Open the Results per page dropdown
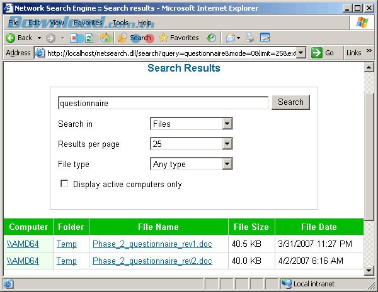Image resolution: width=378 pixels, height=292 pixels. point(227,144)
